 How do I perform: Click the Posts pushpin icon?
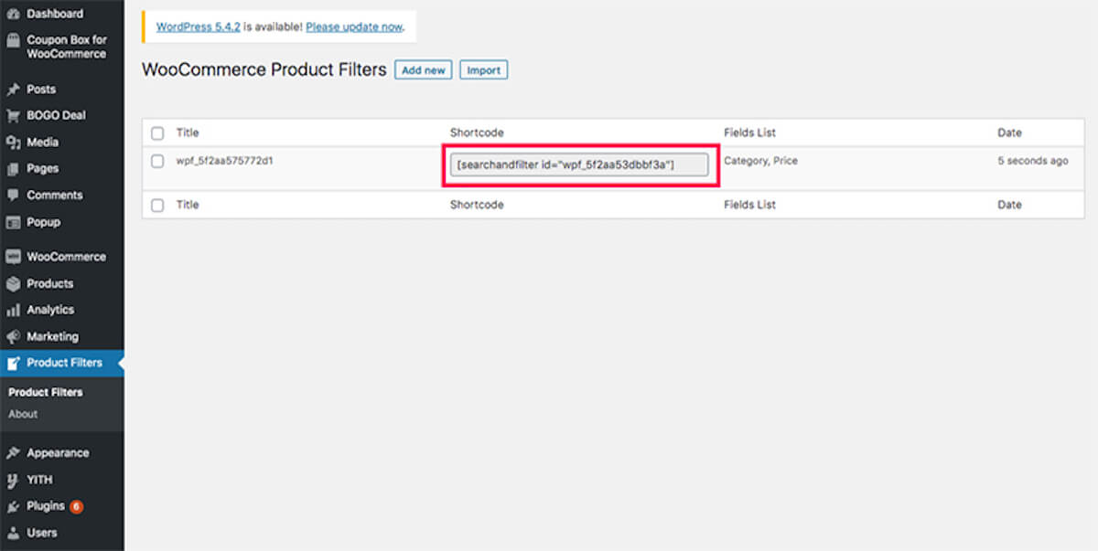click(13, 90)
